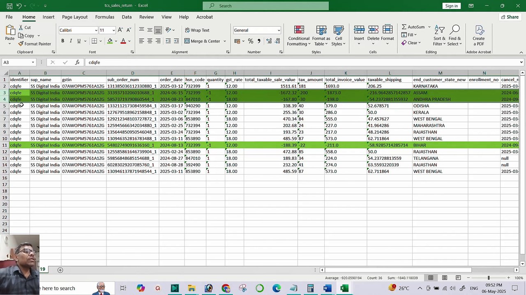Click in the title bar Search box
The width and height of the screenshot is (526, 295).
coord(265,6)
